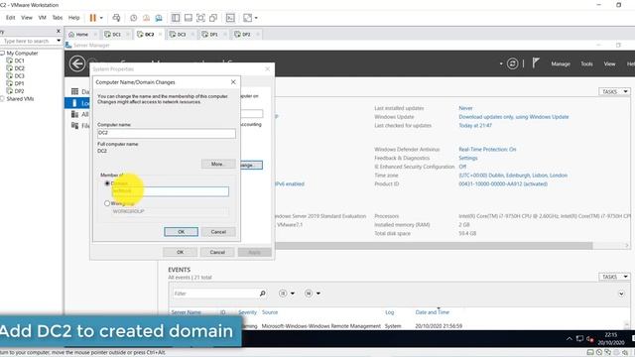Open the pause button dropdown arrow
Screen dimensions: 635x357
click(101, 18)
